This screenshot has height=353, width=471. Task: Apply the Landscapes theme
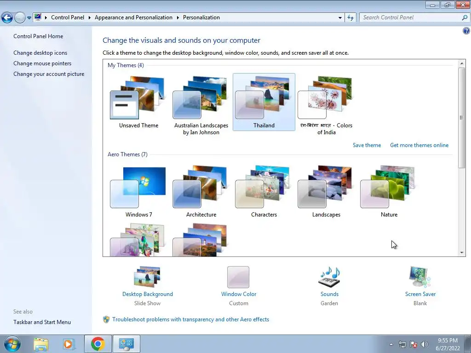[326, 191]
